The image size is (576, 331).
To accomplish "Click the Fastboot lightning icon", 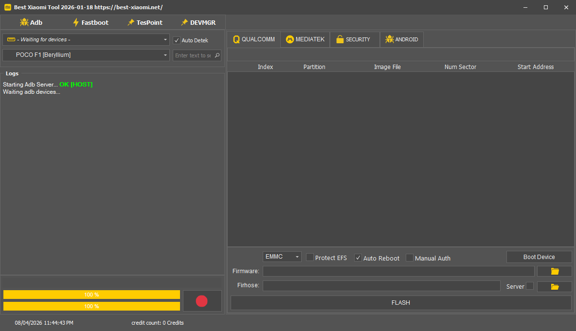I will click(x=75, y=22).
